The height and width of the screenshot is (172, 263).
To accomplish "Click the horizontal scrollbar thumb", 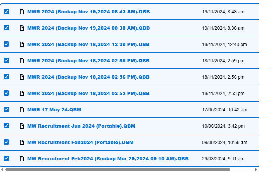I will [118, 169].
